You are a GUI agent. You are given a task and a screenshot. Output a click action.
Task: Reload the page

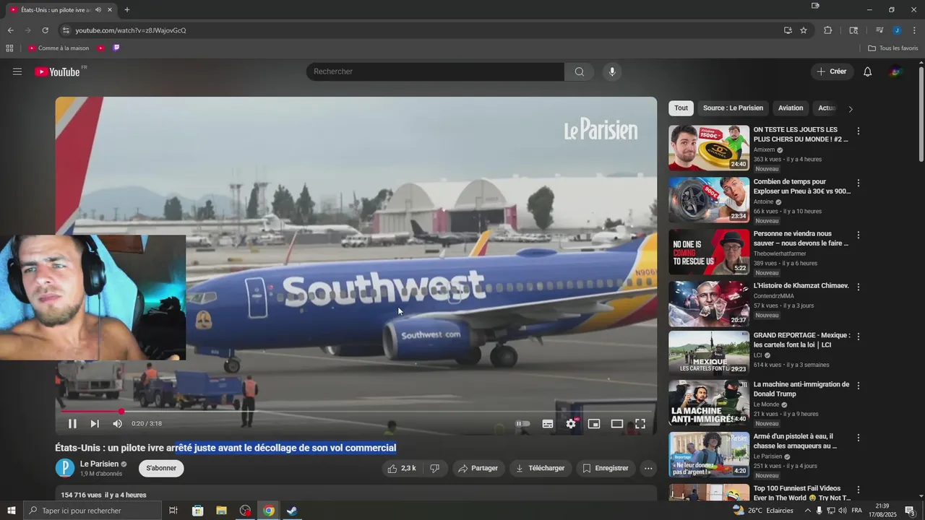[45, 30]
